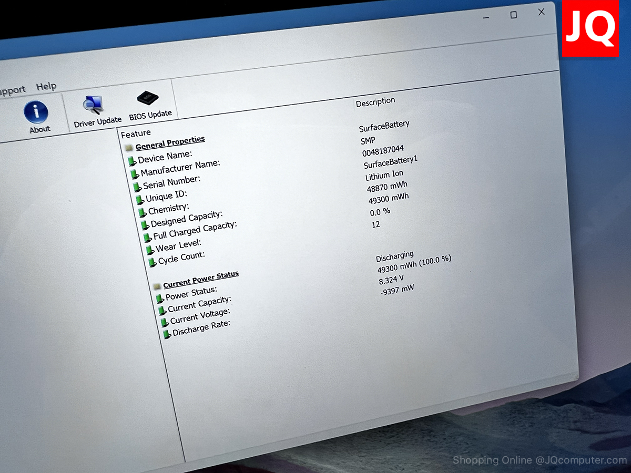Select the Unique ID label
Viewport: 631px width, 473px height.
pos(166,196)
